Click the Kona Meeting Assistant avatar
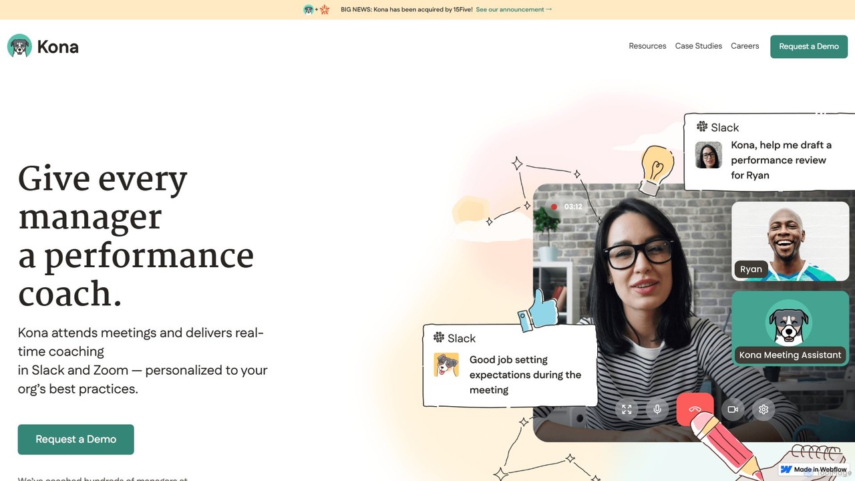Image resolution: width=855 pixels, height=481 pixels. point(789,323)
